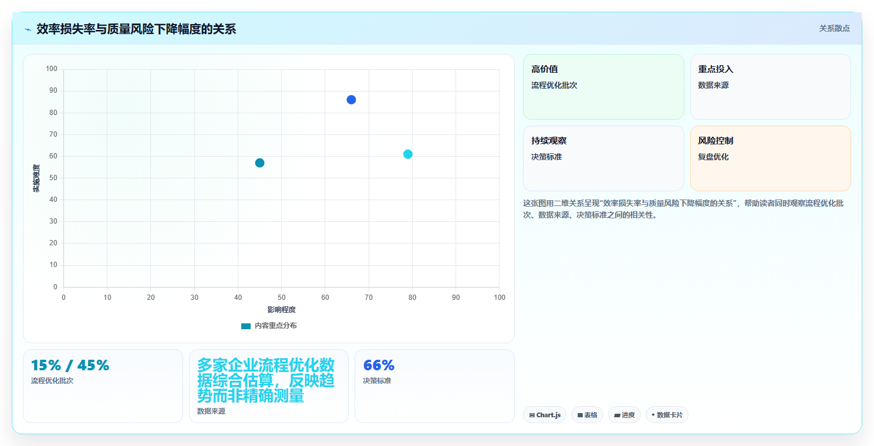Select the 进度 tag chip

pyautogui.click(x=625, y=415)
